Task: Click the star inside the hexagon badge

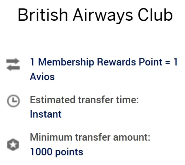Action: 13,145
